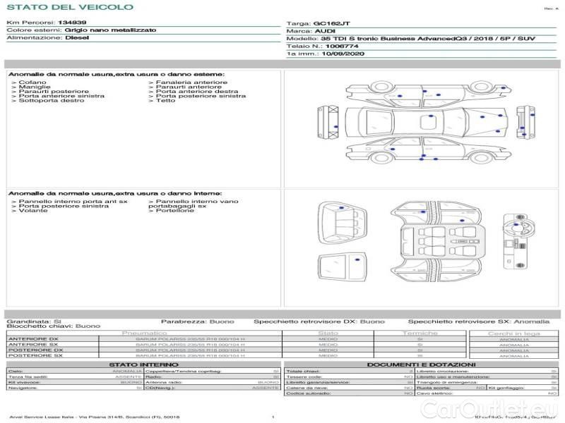The image size is (565, 423).
Task: Select the 'Cielo:' interior status row
Action: [76, 372]
